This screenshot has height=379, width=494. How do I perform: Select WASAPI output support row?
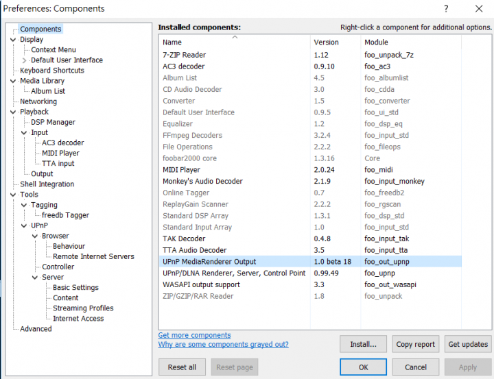310,285
